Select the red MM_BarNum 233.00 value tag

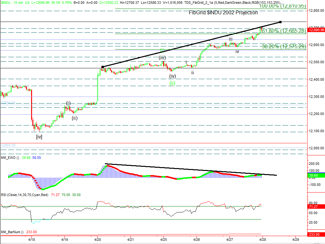coord(316,234)
